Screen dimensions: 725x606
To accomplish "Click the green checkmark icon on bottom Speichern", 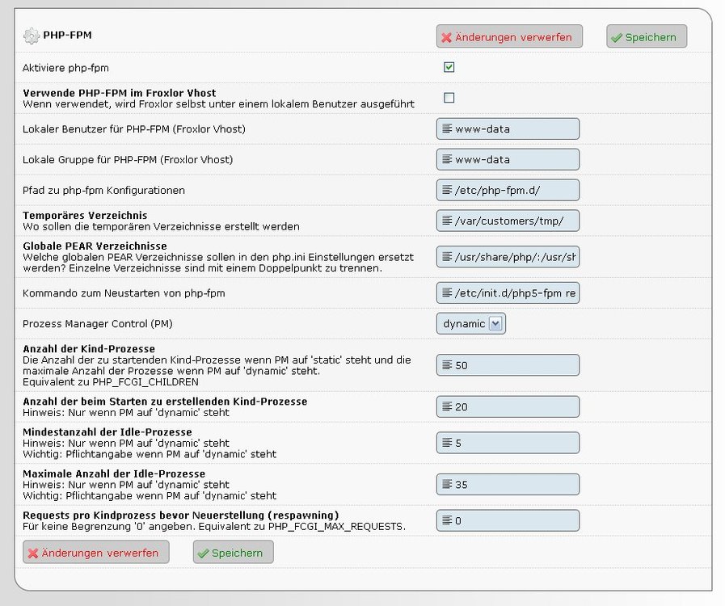I will tap(203, 553).
